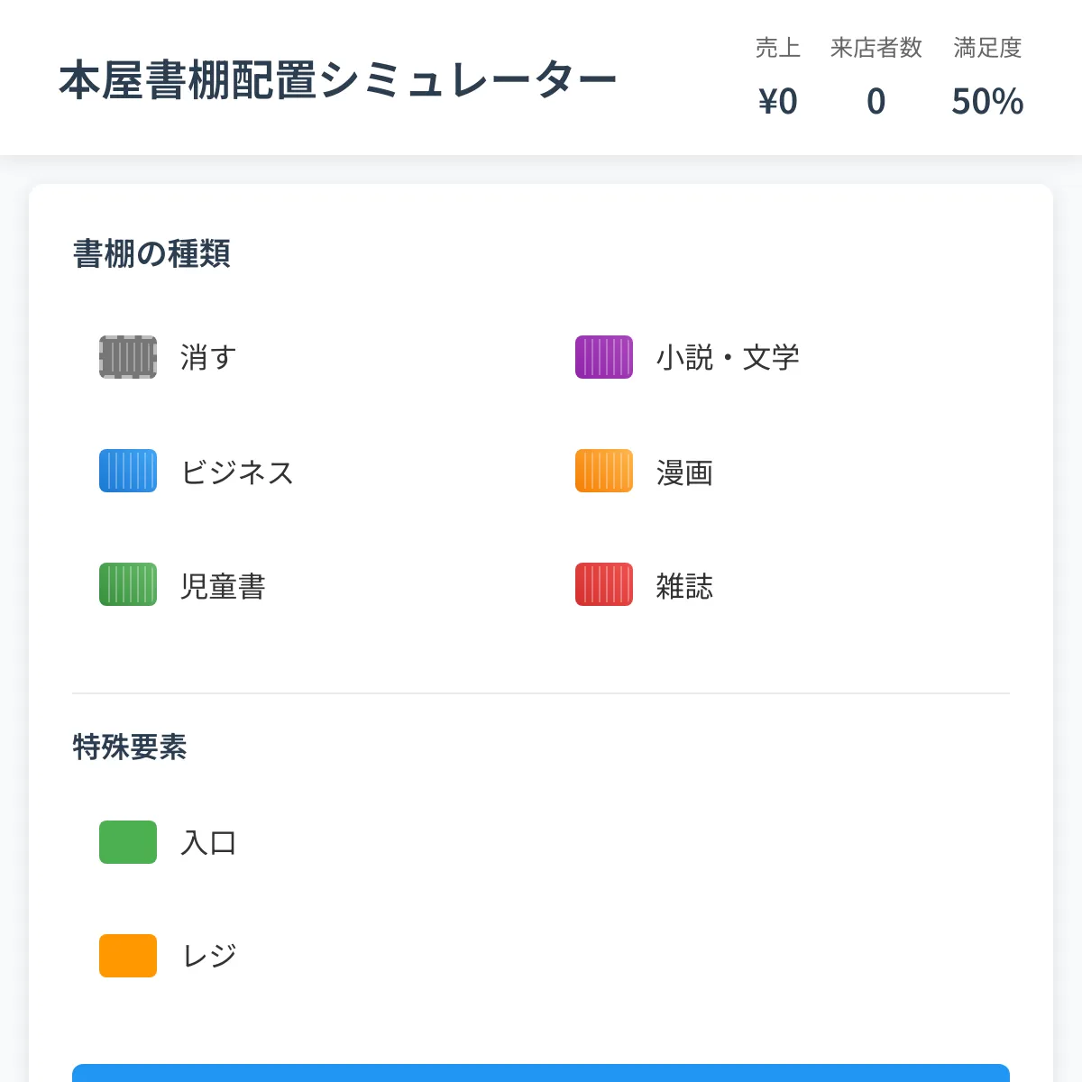Click the 来店者数 counter value
This screenshot has width=1082, height=1082.
click(x=876, y=101)
